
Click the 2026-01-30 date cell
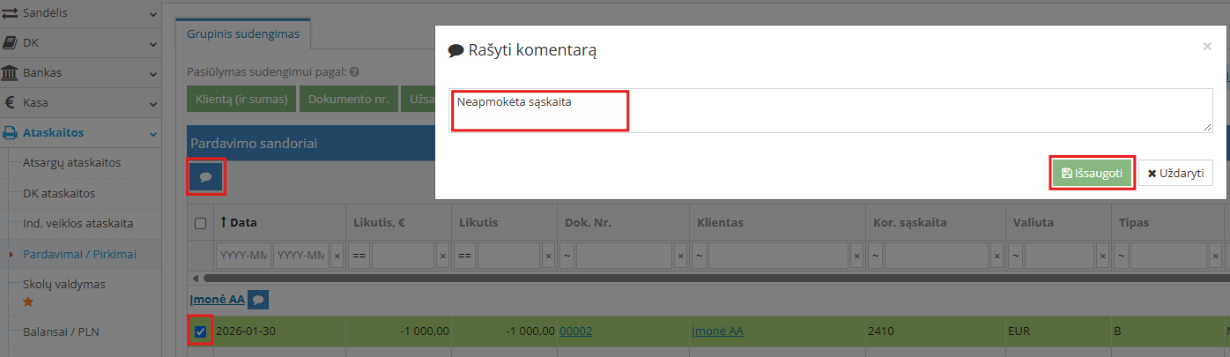(278, 331)
